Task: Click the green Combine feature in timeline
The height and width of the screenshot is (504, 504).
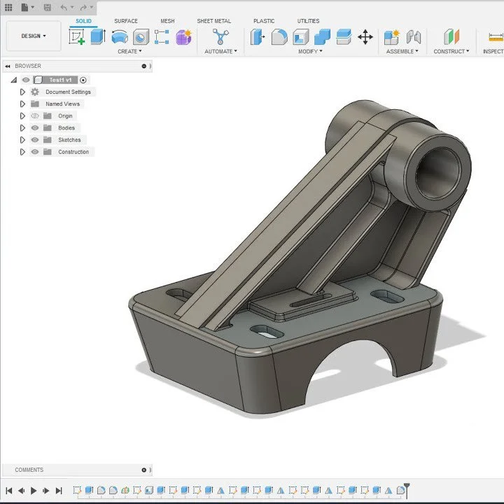Action: 125,490
